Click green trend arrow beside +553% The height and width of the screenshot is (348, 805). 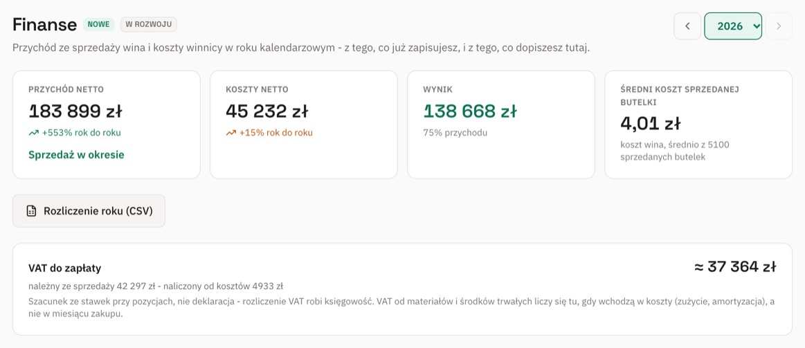34,133
